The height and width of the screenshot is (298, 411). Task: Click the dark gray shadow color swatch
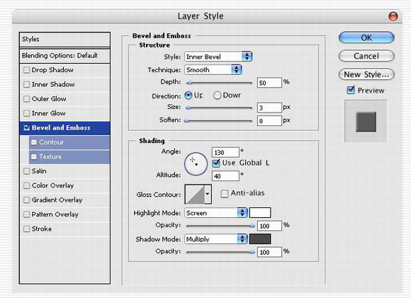coord(260,239)
